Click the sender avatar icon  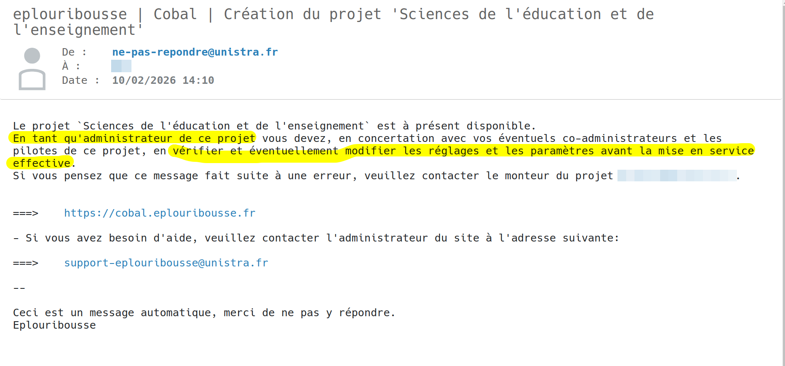(x=32, y=69)
